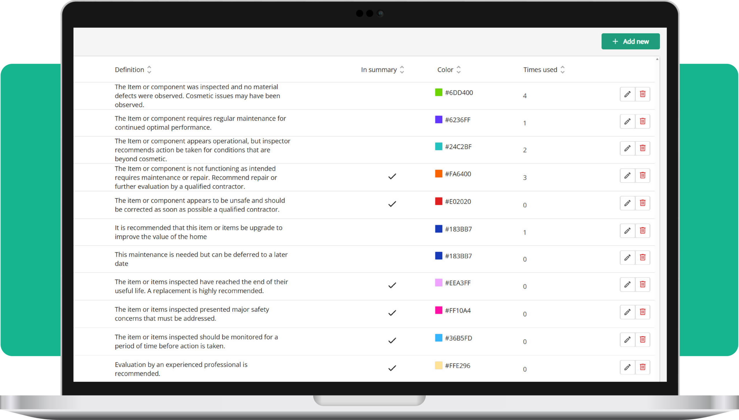Delete the #6236FF regular maintenance row

click(x=642, y=121)
